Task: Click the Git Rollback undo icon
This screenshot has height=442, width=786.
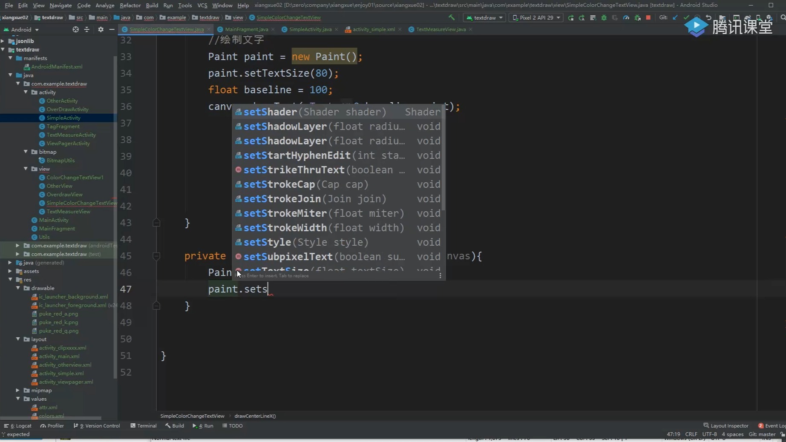Action: [x=708, y=17]
